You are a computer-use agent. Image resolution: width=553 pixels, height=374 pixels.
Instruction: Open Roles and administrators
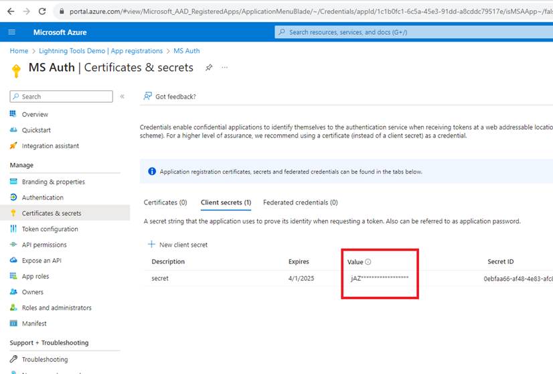pyautogui.click(x=56, y=308)
